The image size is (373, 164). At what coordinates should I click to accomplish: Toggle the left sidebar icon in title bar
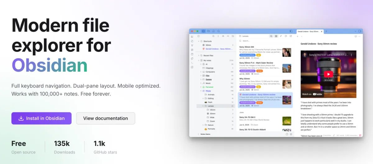pyautogui.click(x=203, y=31)
